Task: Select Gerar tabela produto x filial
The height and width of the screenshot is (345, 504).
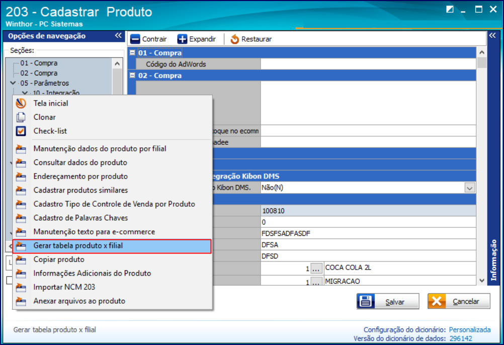Action: point(112,246)
